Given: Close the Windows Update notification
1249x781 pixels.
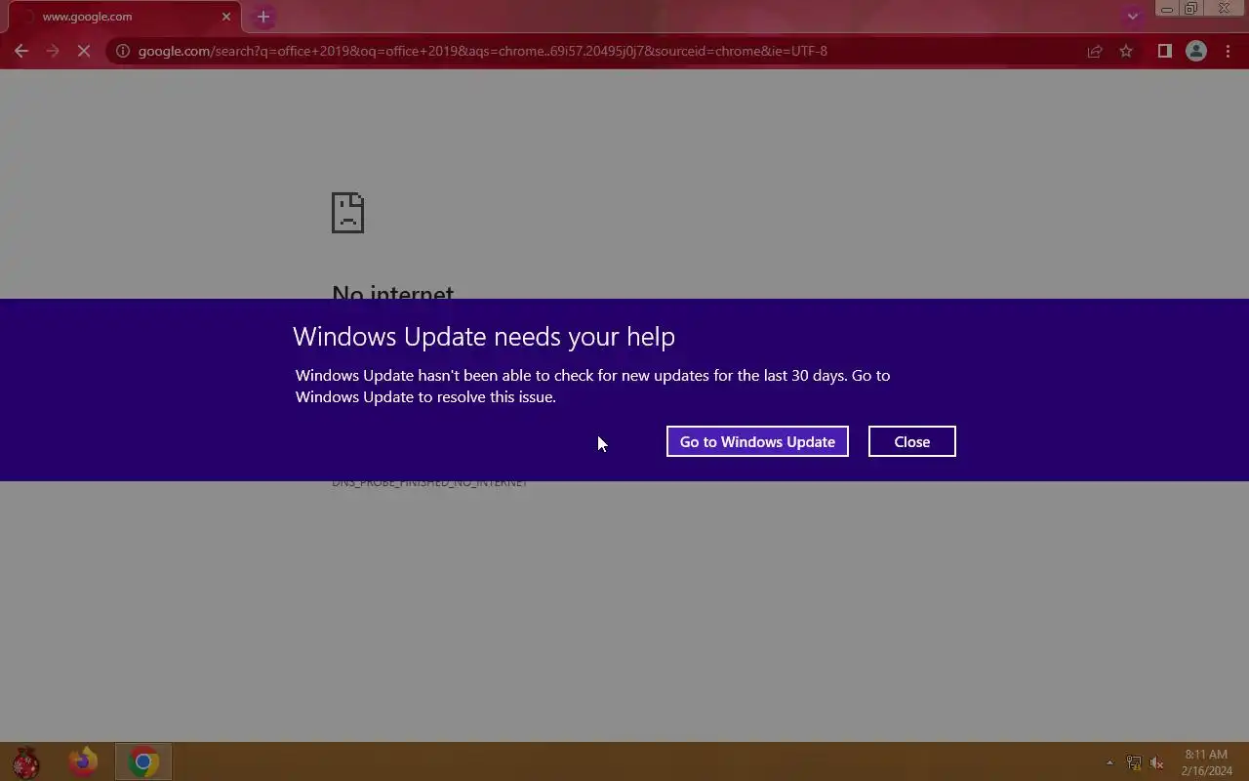Looking at the screenshot, I should tap(911, 441).
